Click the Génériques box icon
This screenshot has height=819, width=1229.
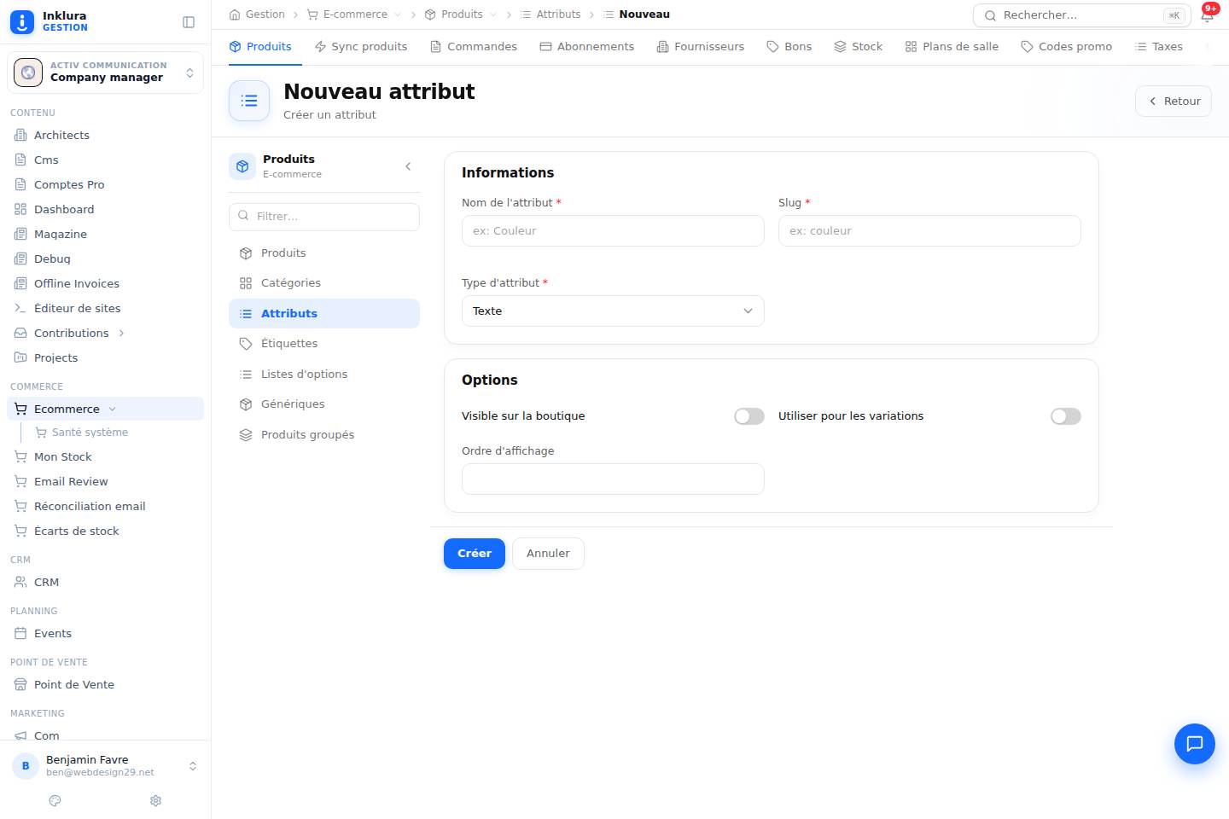(x=246, y=404)
